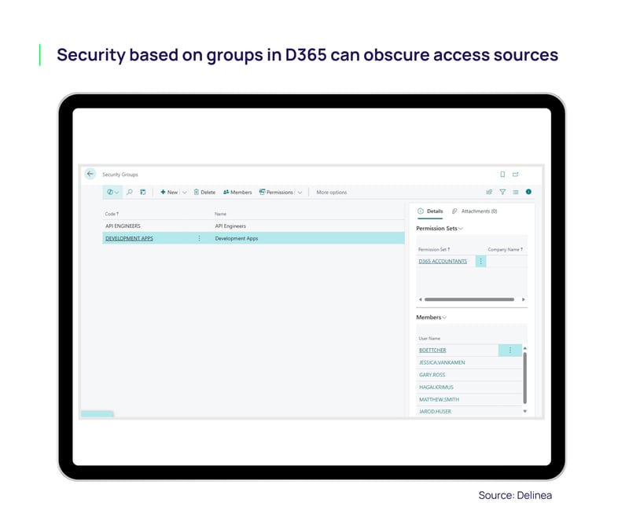Open the DEVELOPMENT APPS link
This screenshot has height=525, width=629.
(x=129, y=238)
